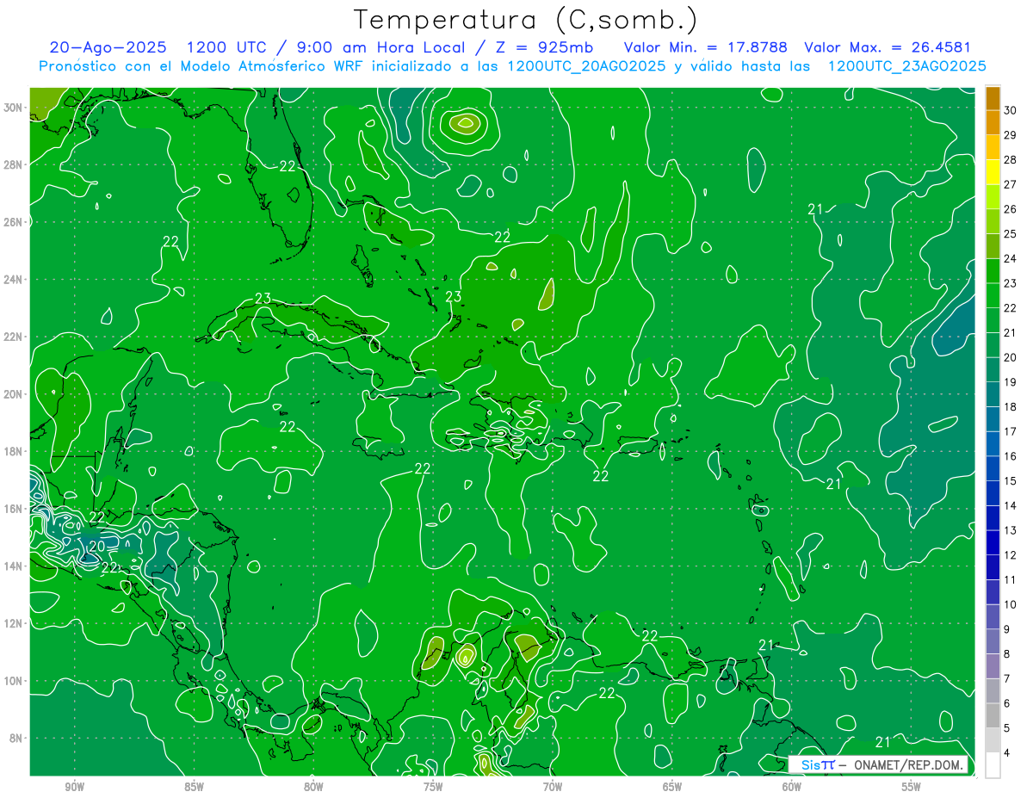Click the '25' label on the color scale

coord(1010,234)
